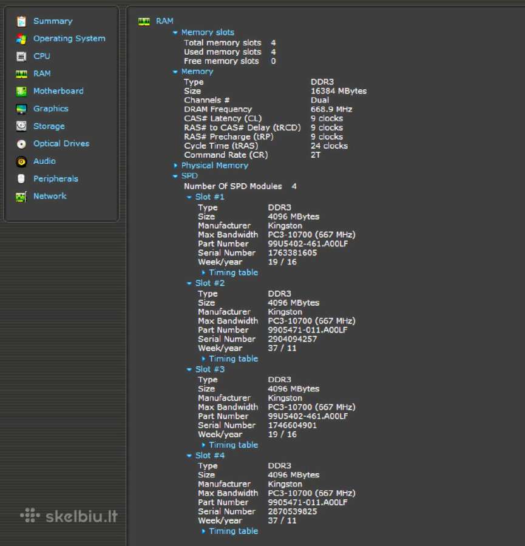Image resolution: width=525 pixels, height=546 pixels.
Task: Click Slot #4 serial number 2870539825
Action: [x=293, y=511]
